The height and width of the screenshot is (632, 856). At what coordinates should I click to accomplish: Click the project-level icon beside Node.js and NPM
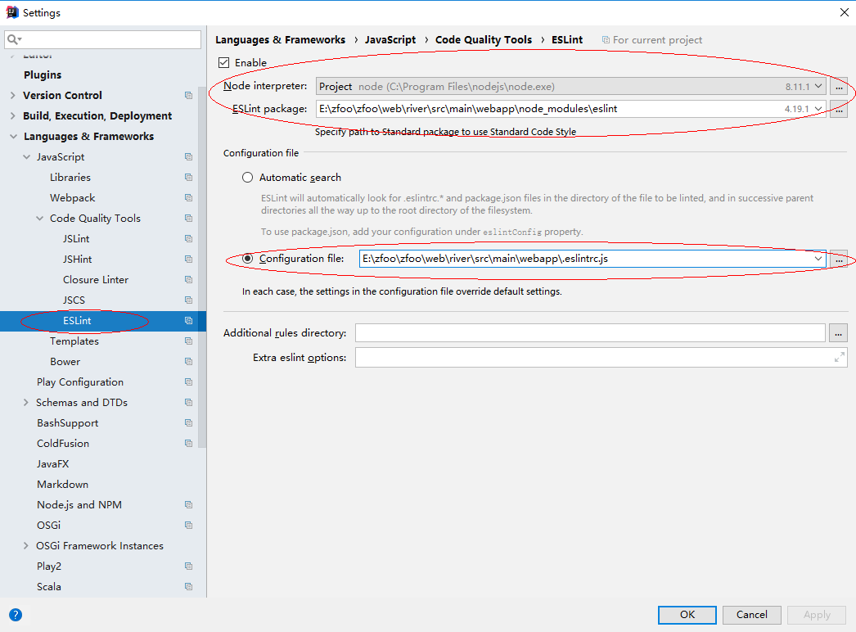click(189, 505)
